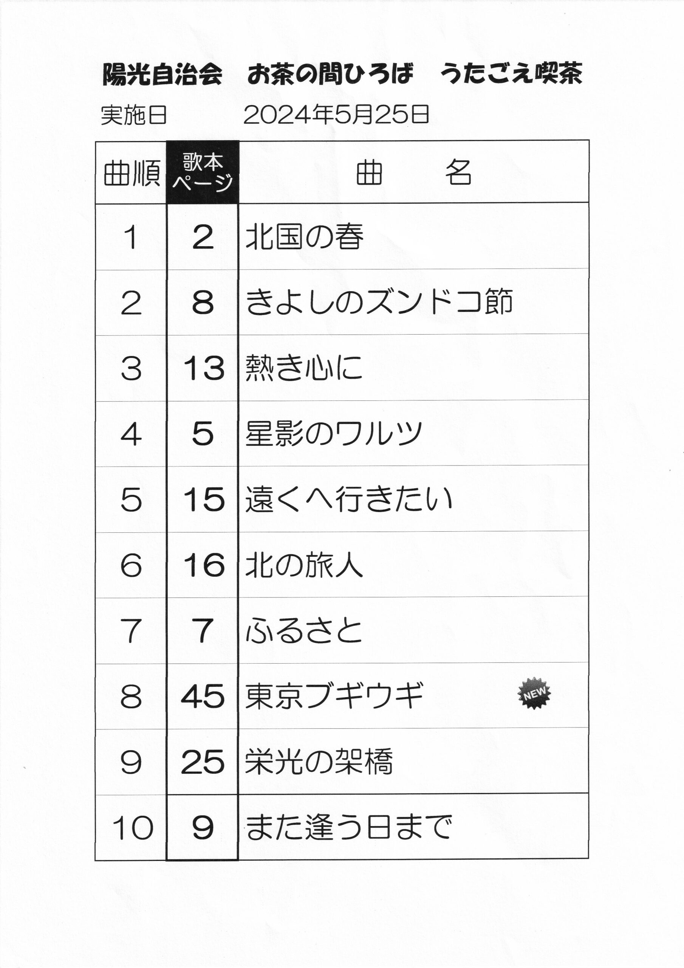Select song title 北の旅人
Screen dimensions: 684x968
pos(304,565)
